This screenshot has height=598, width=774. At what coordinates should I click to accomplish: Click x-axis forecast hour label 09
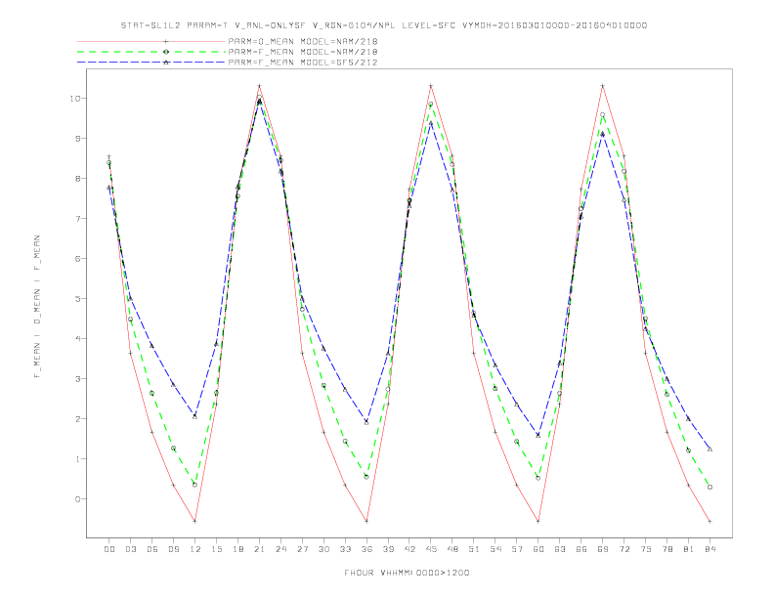click(x=173, y=549)
